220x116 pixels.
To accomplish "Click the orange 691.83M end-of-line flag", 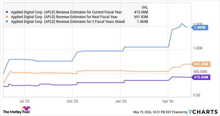I will tap(201, 64).
